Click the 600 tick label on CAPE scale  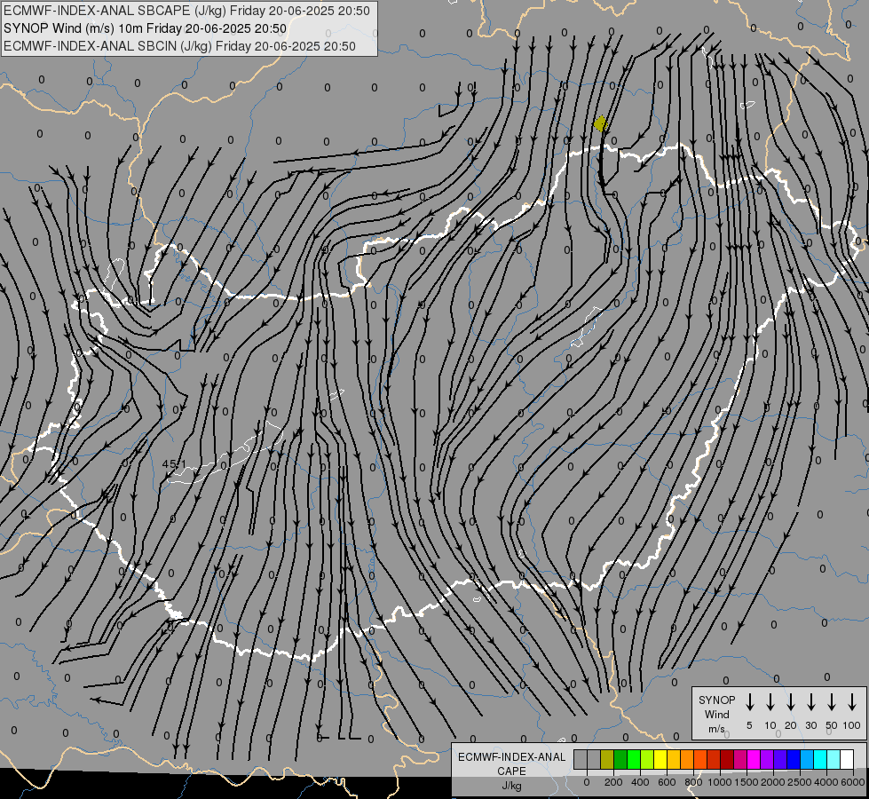click(667, 782)
